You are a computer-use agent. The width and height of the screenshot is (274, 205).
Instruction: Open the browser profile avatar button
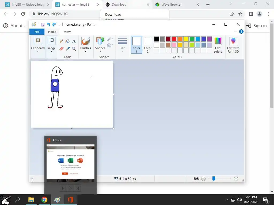260,14
